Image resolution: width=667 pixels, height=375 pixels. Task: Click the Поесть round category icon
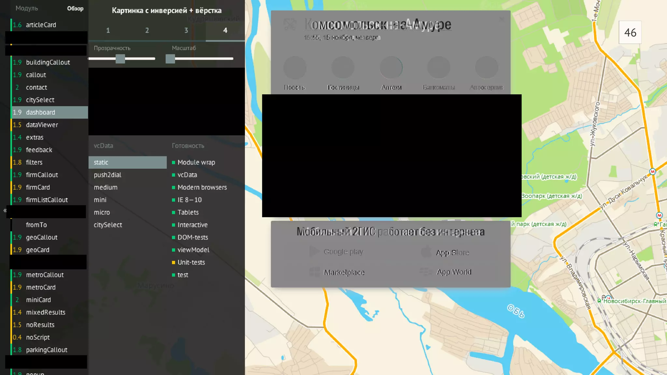pyautogui.click(x=295, y=68)
